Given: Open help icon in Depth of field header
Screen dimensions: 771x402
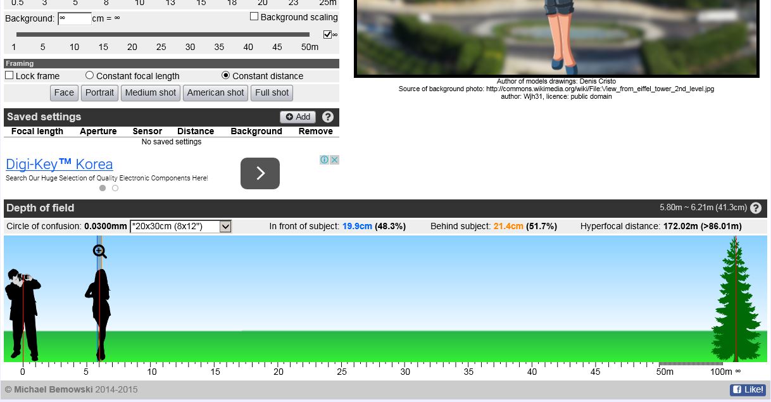Looking at the screenshot, I should point(756,208).
